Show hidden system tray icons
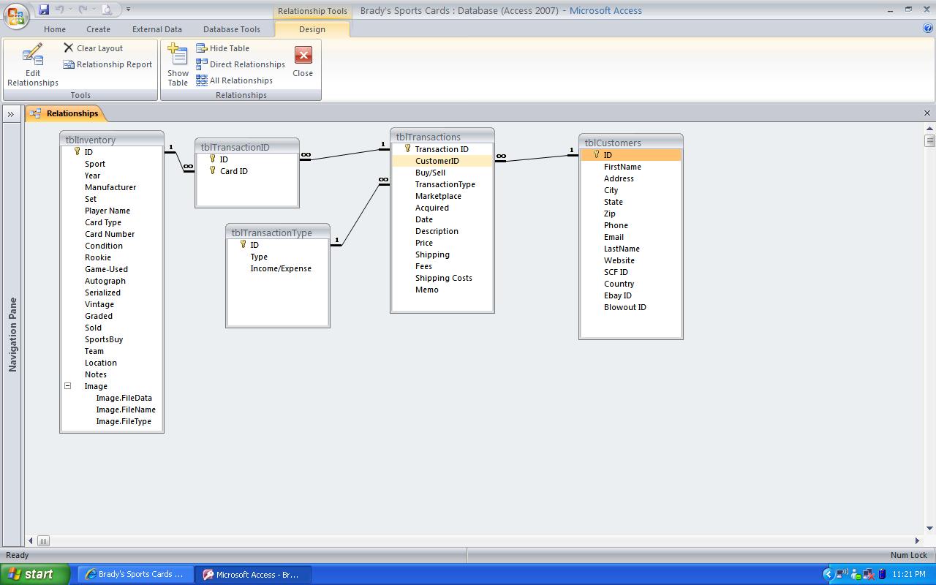The width and height of the screenshot is (936, 585). (x=828, y=574)
